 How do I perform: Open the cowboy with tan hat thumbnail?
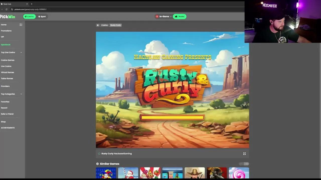195,173
